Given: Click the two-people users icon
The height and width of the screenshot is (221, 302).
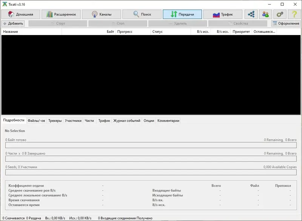Looking at the screenshot, I should coord(265,14).
